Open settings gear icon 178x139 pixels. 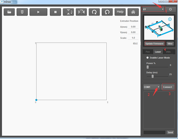click(170, 9)
